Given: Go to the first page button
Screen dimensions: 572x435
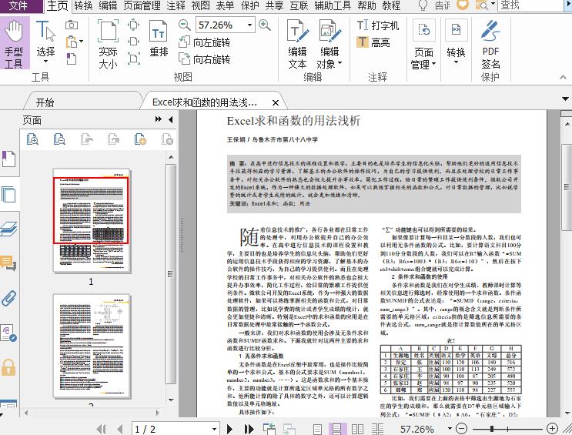Looking at the screenshot, I should 101,429.
